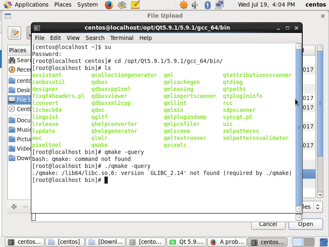The height and width of the screenshot is (247, 329).
Task: Select Documents folder in places list
Action: click(x=19, y=120)
